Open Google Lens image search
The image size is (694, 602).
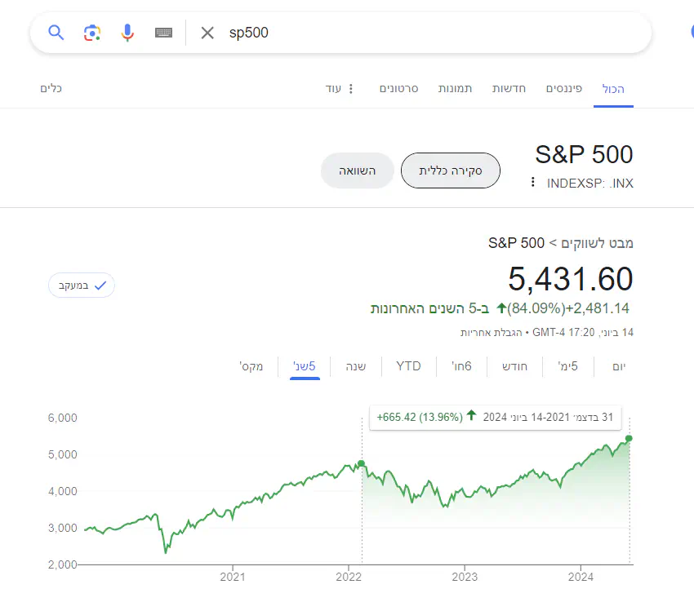[91, 33]
